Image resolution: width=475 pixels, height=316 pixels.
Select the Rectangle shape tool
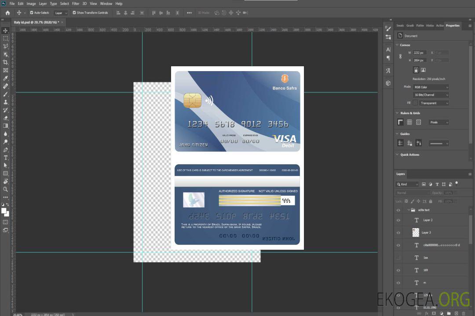(5, 173)
